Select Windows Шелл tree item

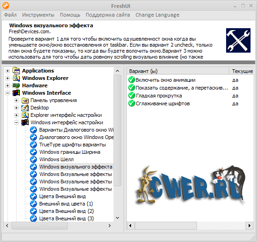57,159
